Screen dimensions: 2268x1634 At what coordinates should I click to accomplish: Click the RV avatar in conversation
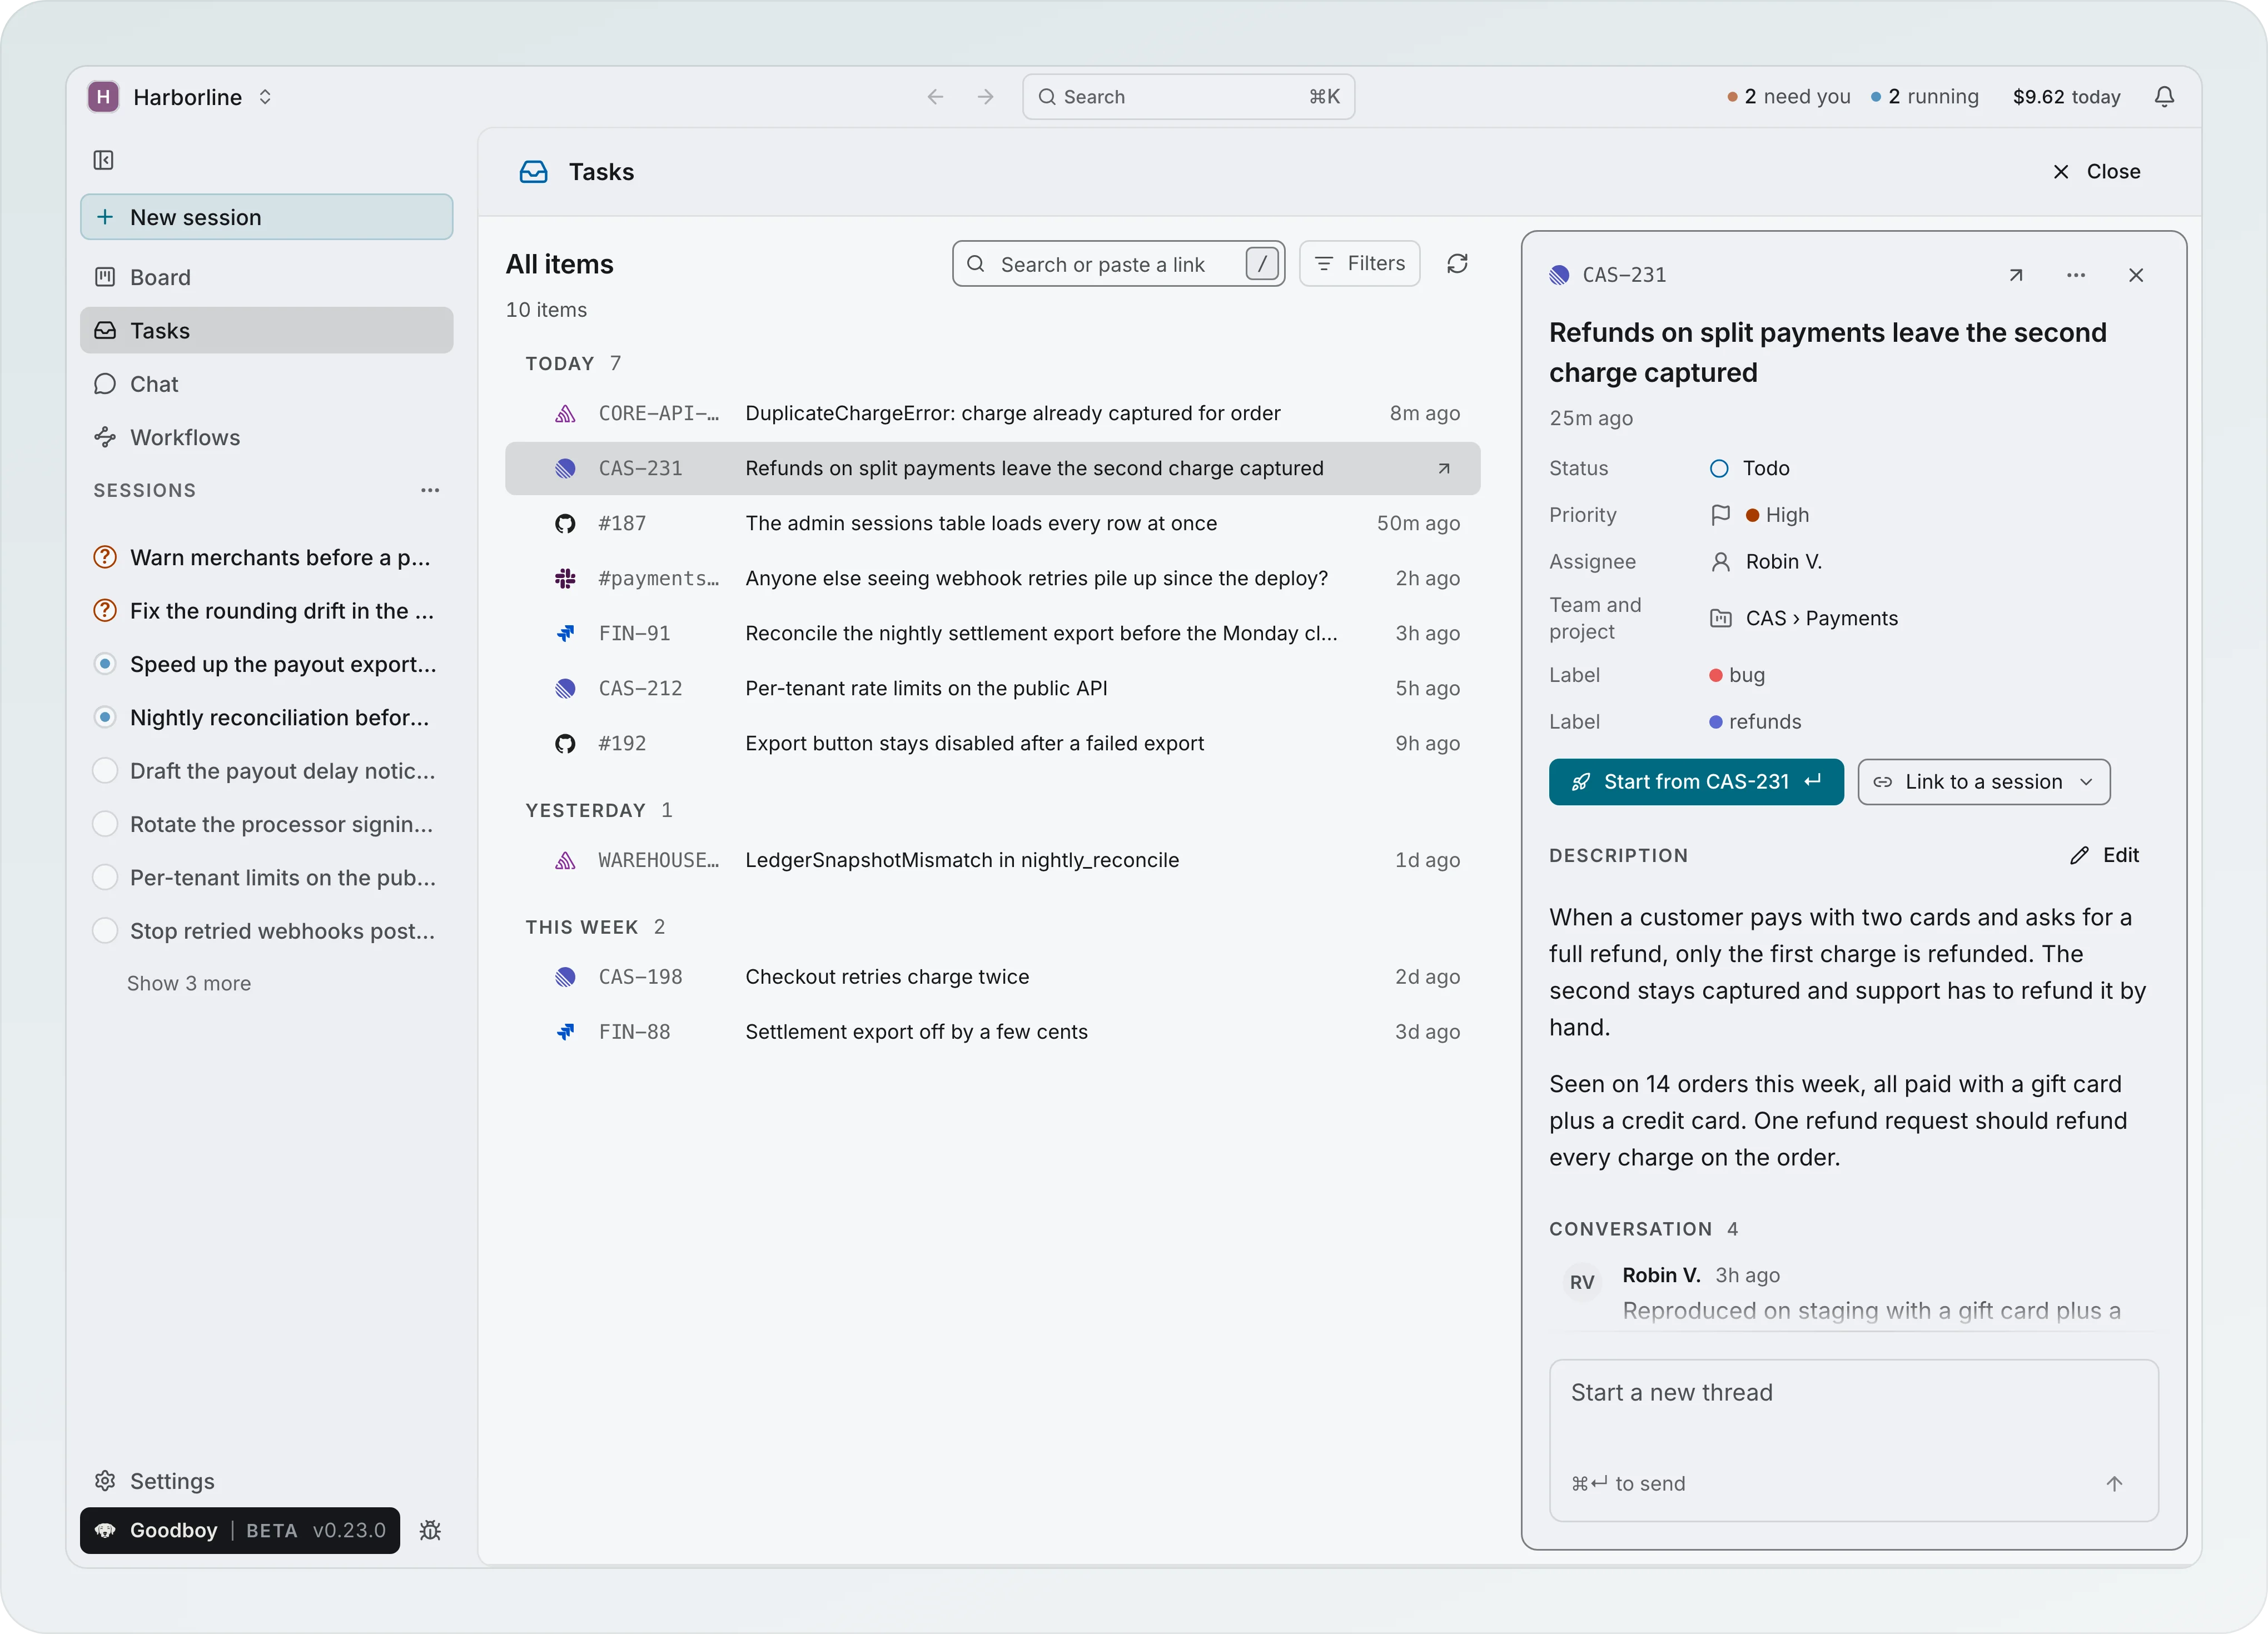tap(1582, 1282)
